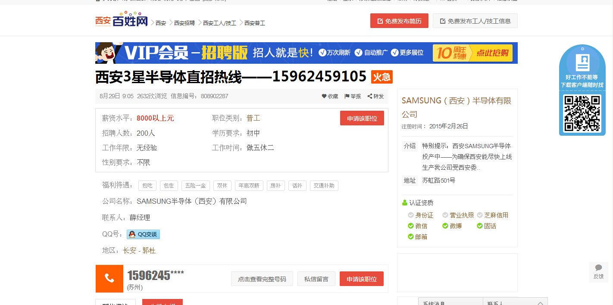Click the 不限 gender requirement value
The image size is (613, 305).
pyautogui.click(x=144, y=162)
